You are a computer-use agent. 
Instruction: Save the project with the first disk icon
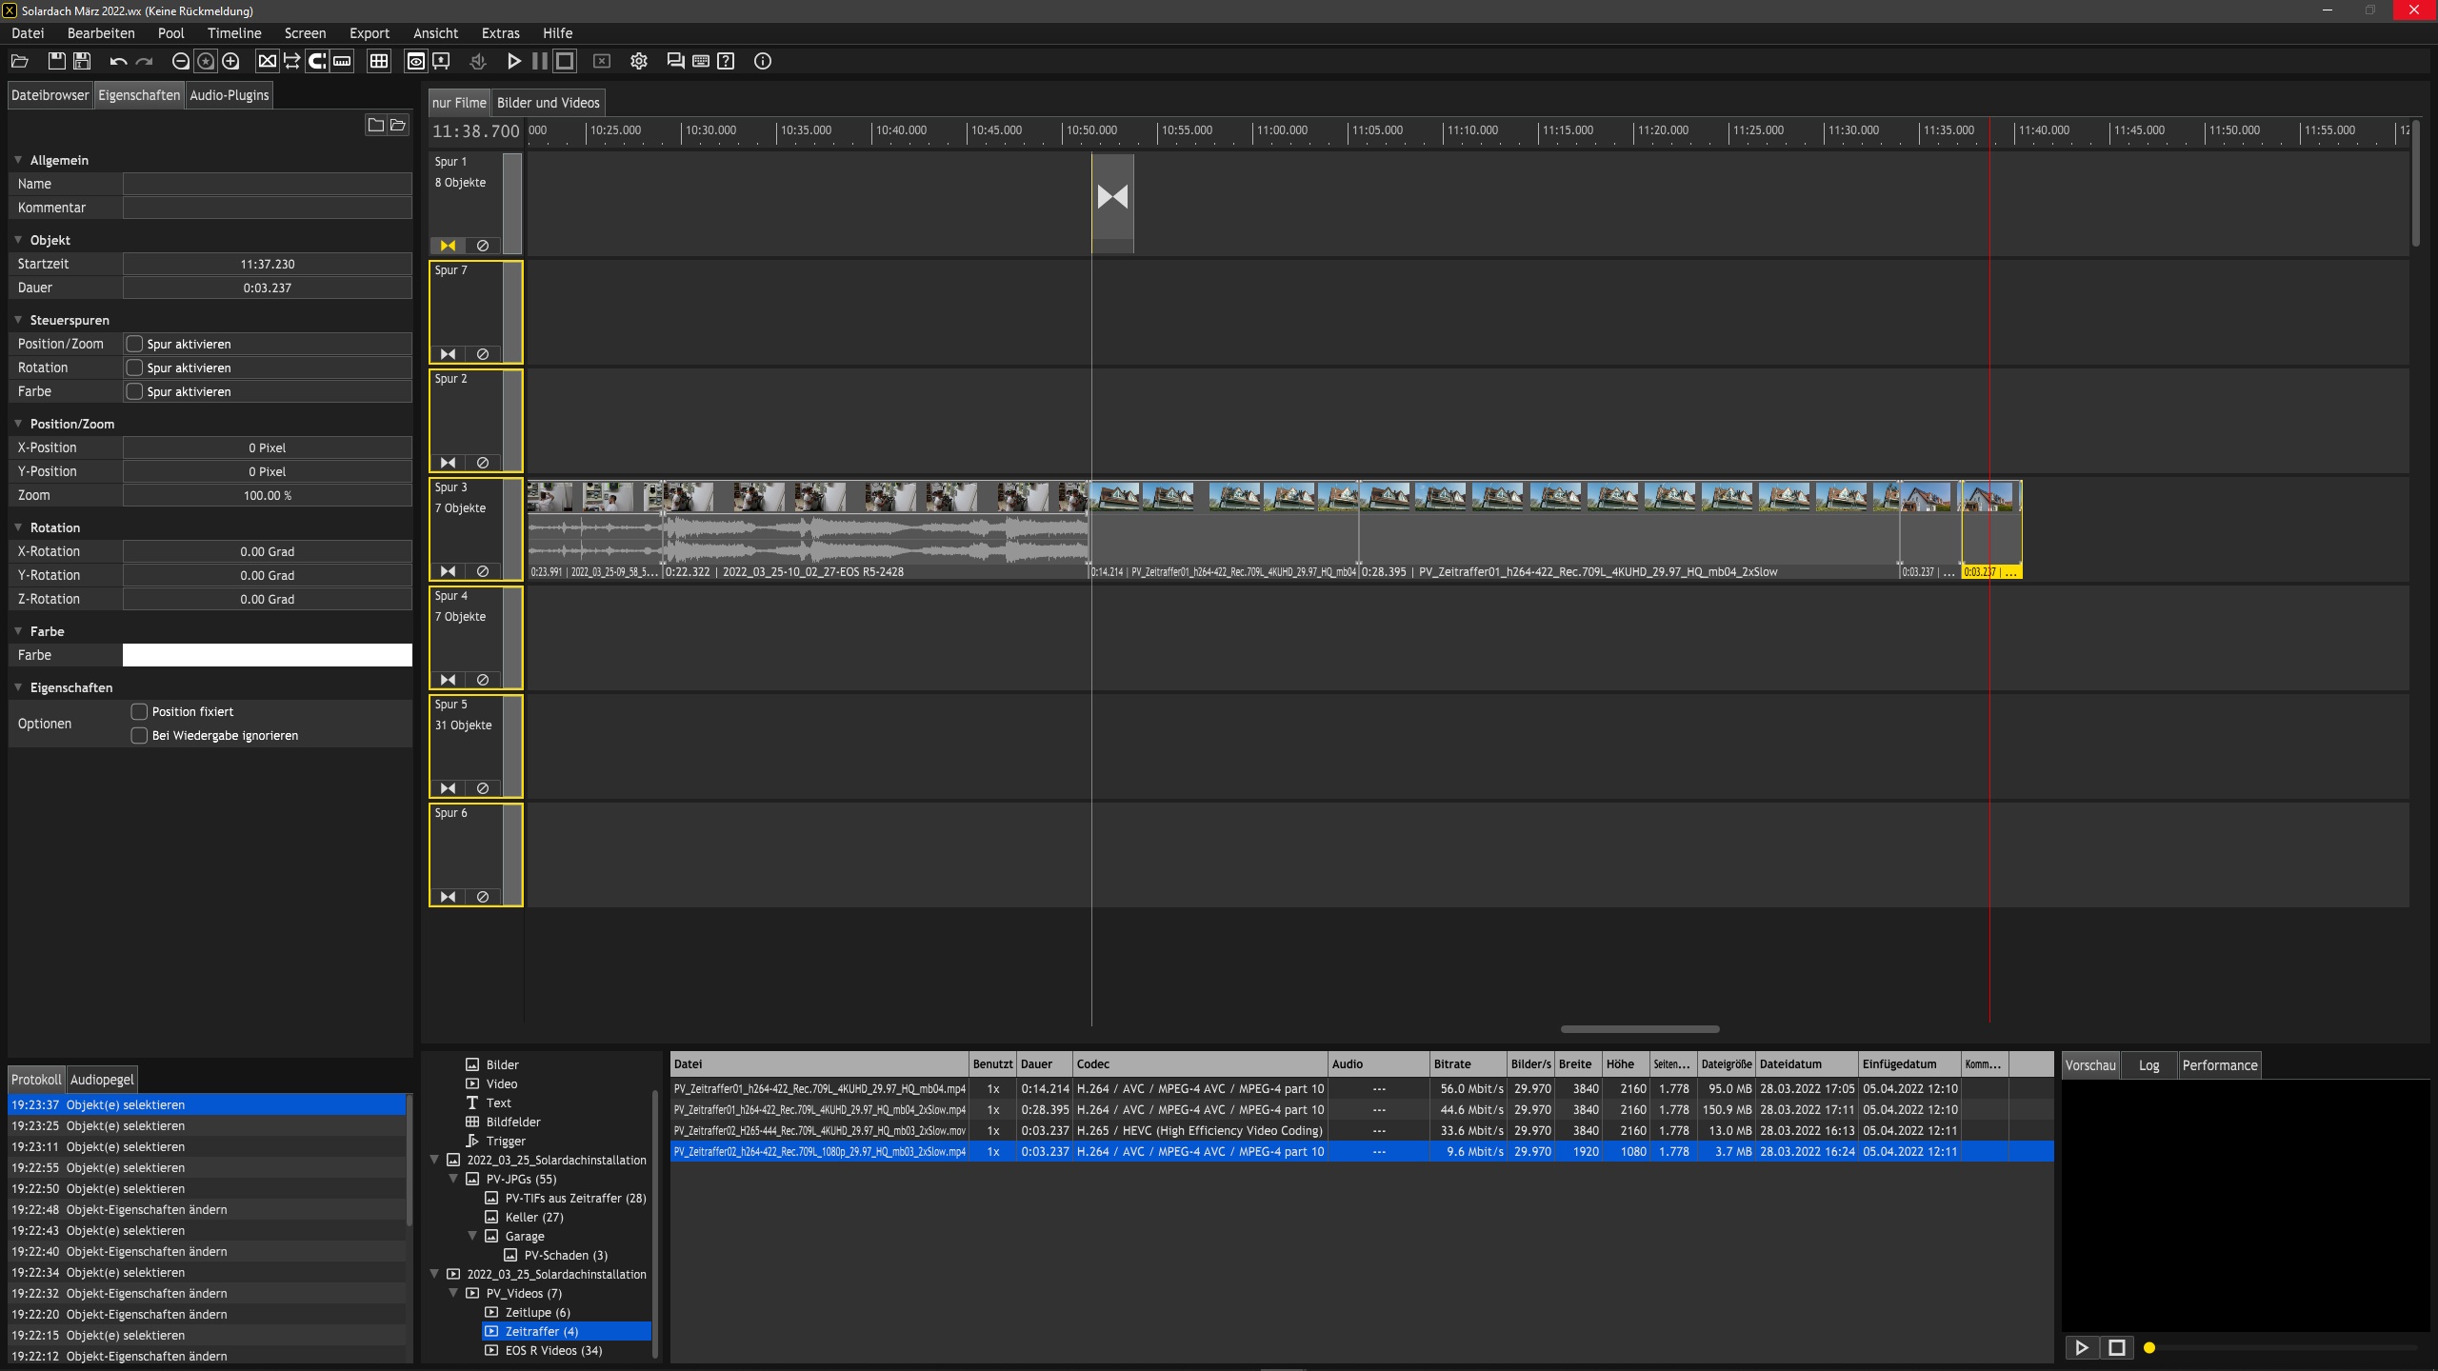pyautogui.click(x=57, y=61)
